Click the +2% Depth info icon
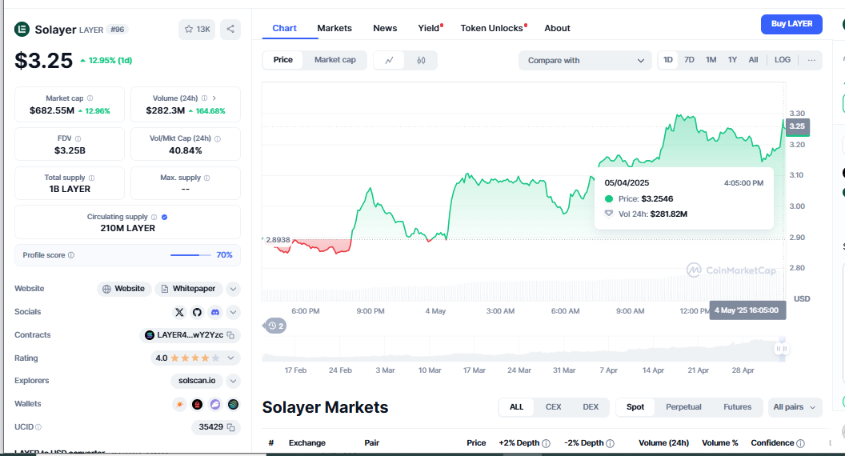This screenshot has height=456, width=845. [x=546, y=444]
